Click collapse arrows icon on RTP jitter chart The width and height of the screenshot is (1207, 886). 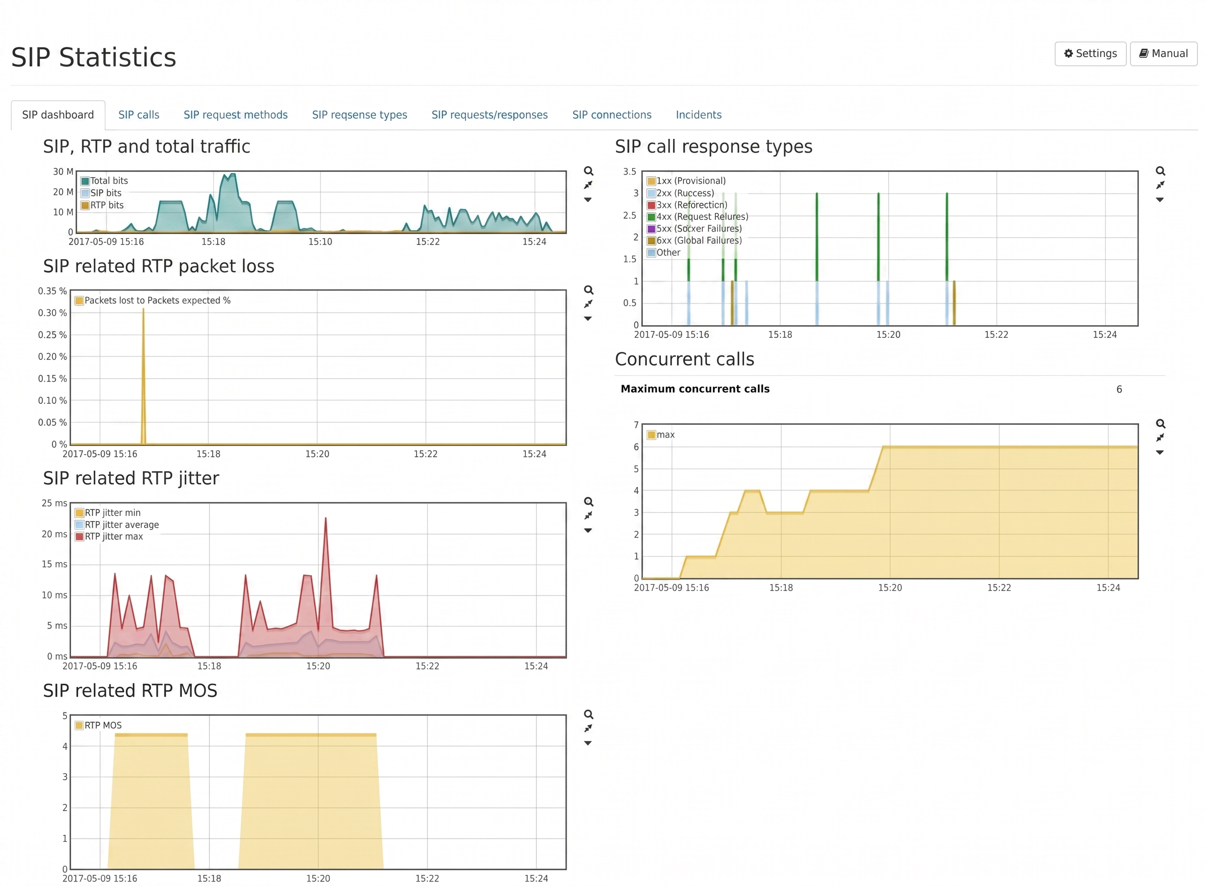point(588,516)
